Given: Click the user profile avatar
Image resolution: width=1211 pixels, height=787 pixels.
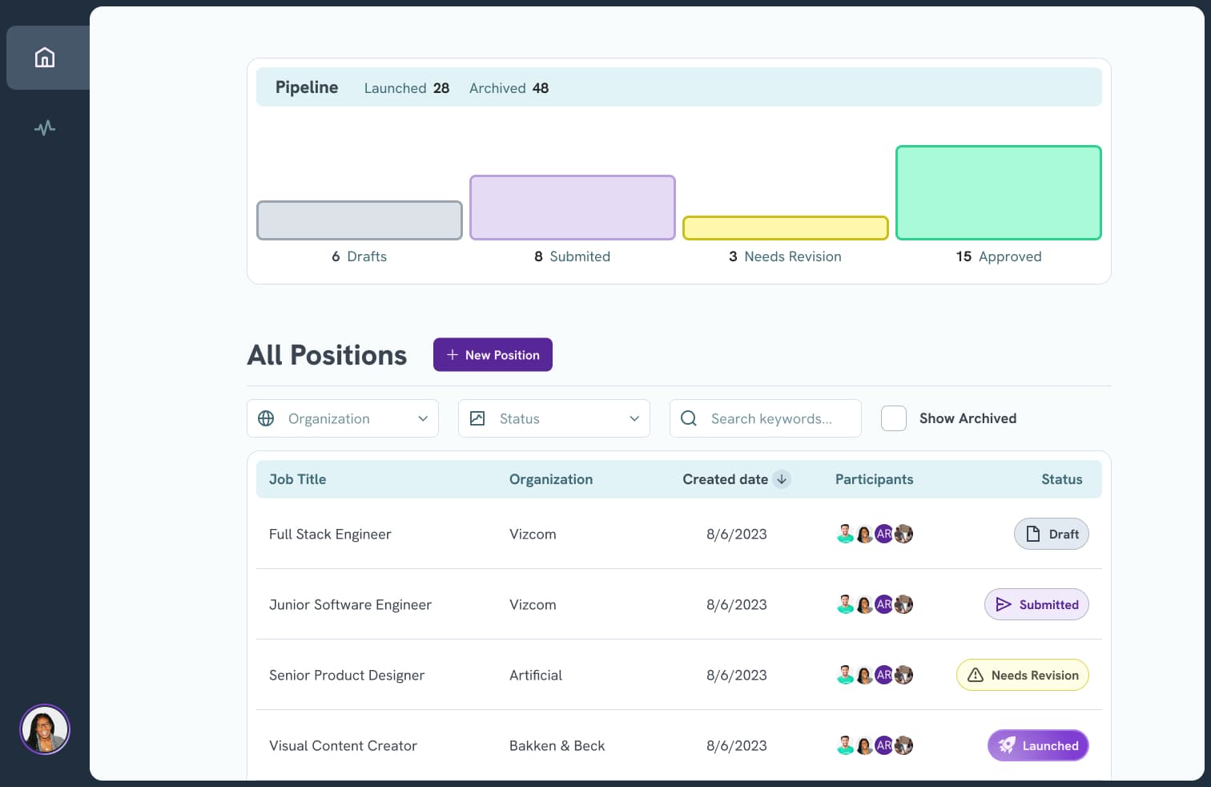Looking at the screenshot, I should (x=45, y=729).
